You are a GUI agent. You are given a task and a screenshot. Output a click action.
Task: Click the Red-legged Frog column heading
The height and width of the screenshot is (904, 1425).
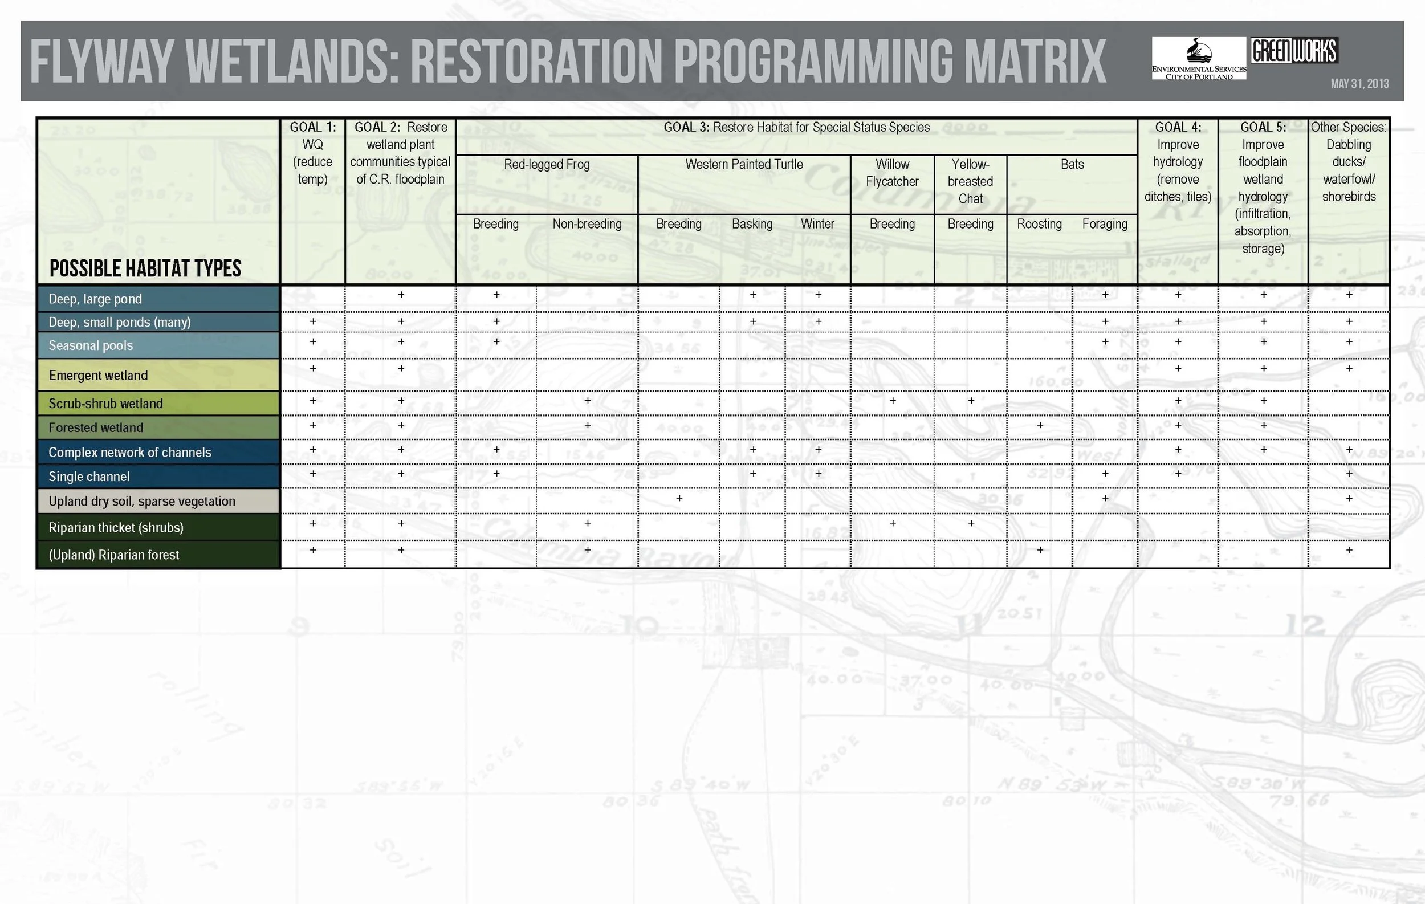coord(546,165)
